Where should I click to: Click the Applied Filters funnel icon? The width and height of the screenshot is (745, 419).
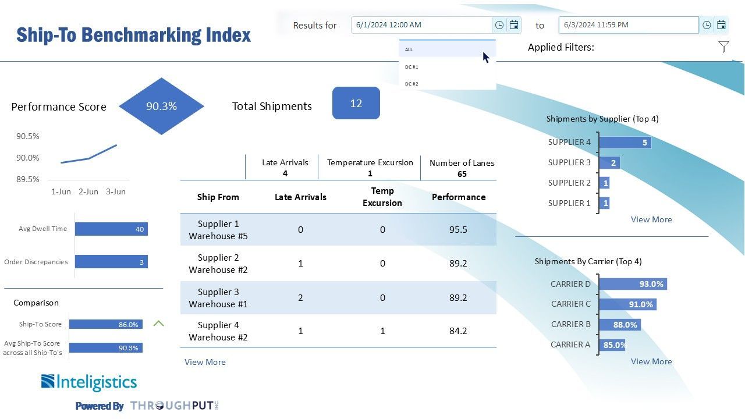[723, 47]
